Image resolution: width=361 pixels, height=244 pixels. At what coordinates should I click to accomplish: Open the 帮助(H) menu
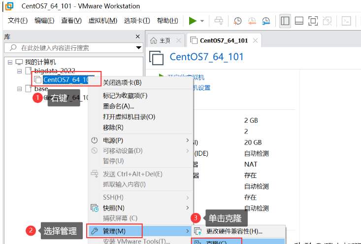167,21
